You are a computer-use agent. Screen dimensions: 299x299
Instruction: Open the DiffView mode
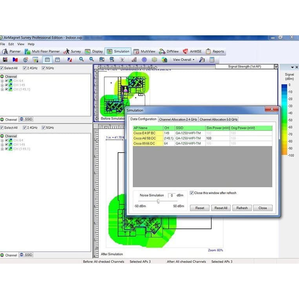[x=169, y=51]
